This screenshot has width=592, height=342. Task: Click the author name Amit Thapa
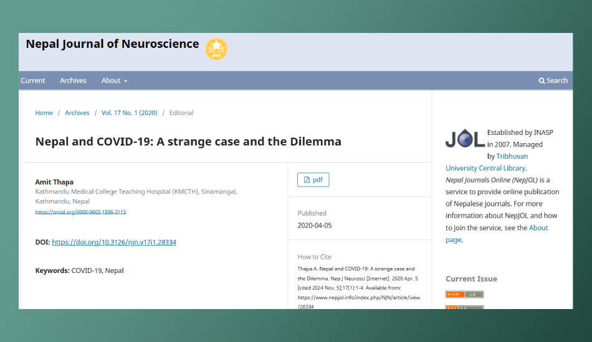pos(54,182)
